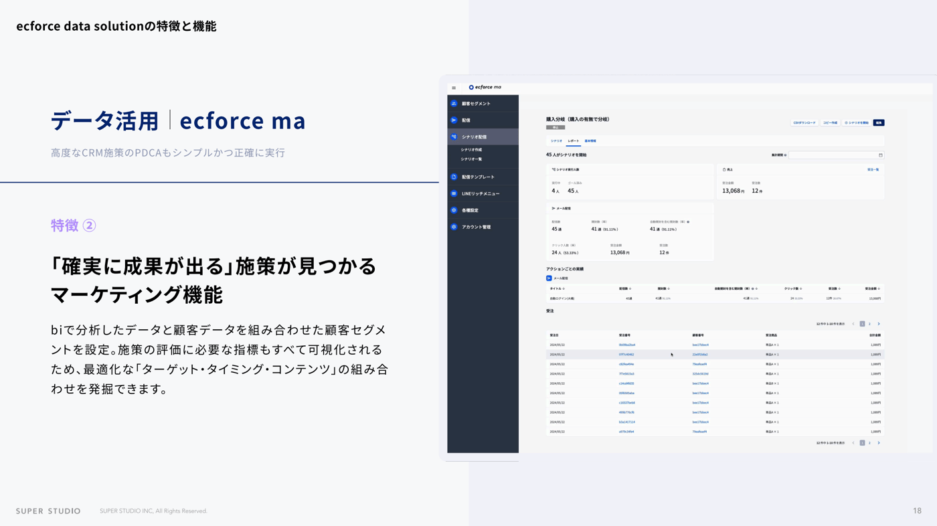Switch to the 基本情報 tab
Image resolution: width=937 pixels, height=526 pixels.
[590, 141]
